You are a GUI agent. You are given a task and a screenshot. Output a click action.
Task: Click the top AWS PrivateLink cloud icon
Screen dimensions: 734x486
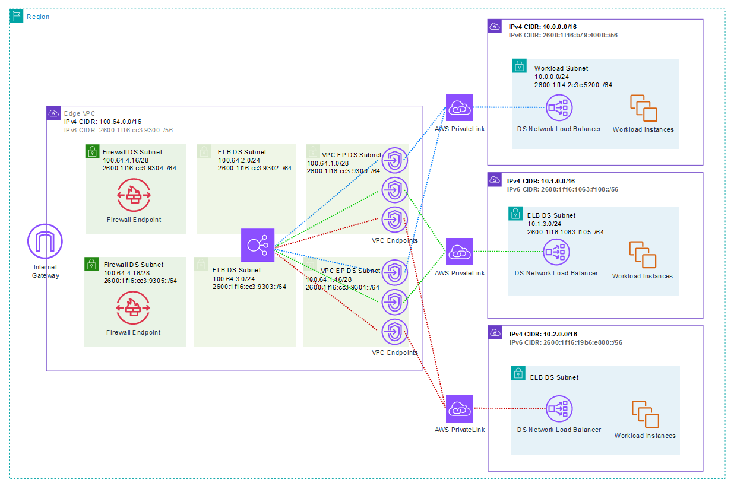coord(460,107)
